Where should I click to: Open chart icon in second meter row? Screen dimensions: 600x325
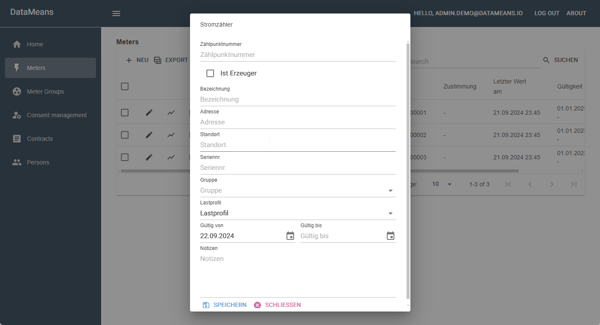(171, 135)
